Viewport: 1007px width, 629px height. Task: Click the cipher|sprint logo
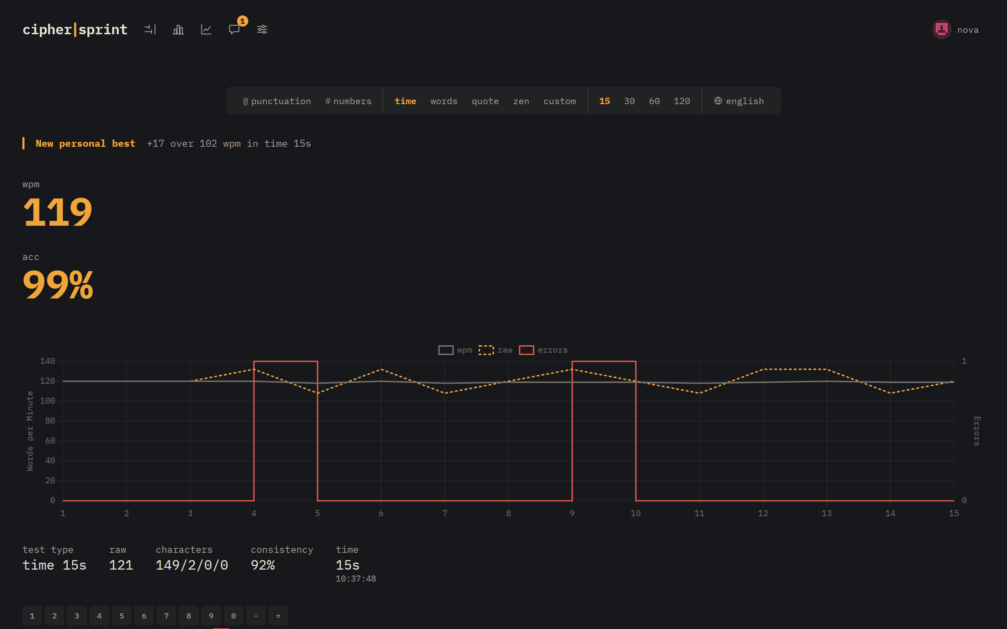point(75,30)
